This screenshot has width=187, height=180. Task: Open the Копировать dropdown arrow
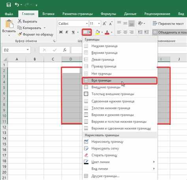tap(45, 28)
